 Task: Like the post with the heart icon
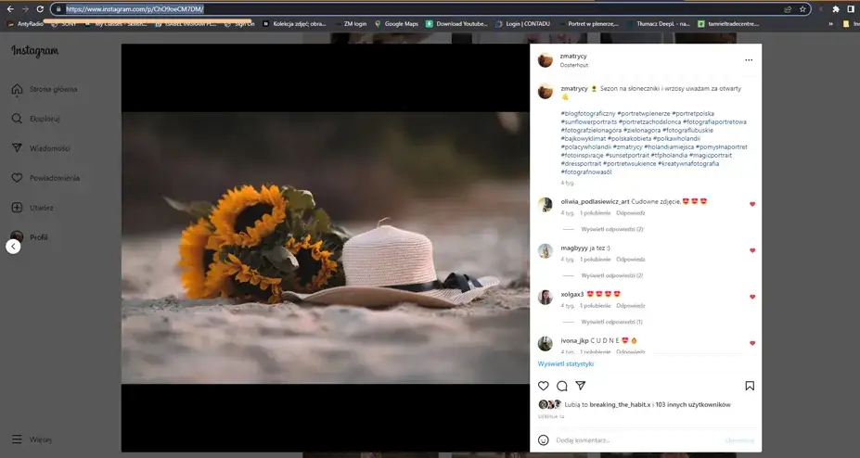(x=543, y=386)
